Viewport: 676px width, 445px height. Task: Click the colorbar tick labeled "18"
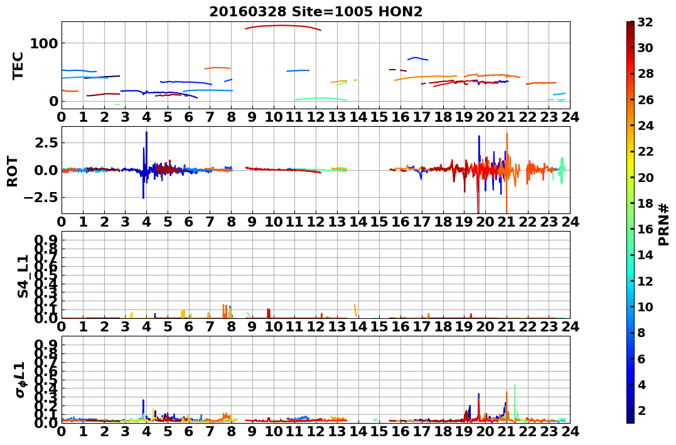645,203
